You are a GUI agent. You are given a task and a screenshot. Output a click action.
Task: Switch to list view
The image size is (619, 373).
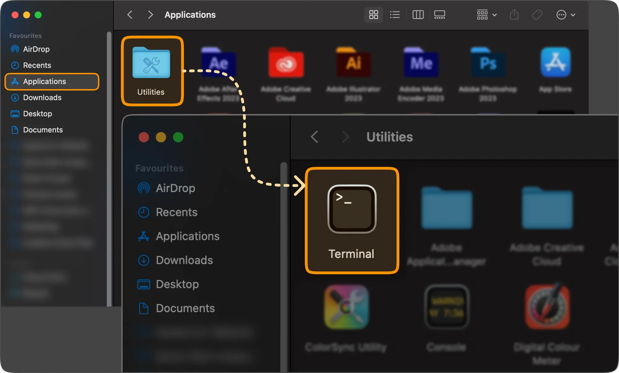(395, 15)
